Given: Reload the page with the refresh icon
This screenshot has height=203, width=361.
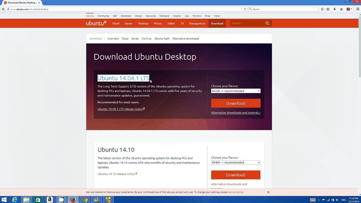Looking at the screenshot, I should pos(245,9).
